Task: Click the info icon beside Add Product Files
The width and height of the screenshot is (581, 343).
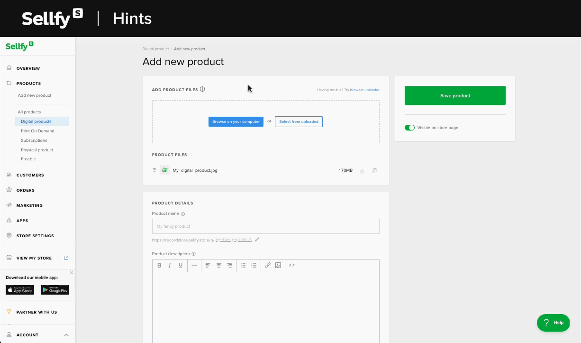Action: [x=202, y=89]
